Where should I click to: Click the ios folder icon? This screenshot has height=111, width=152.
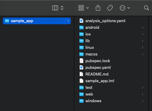[81, 34]
